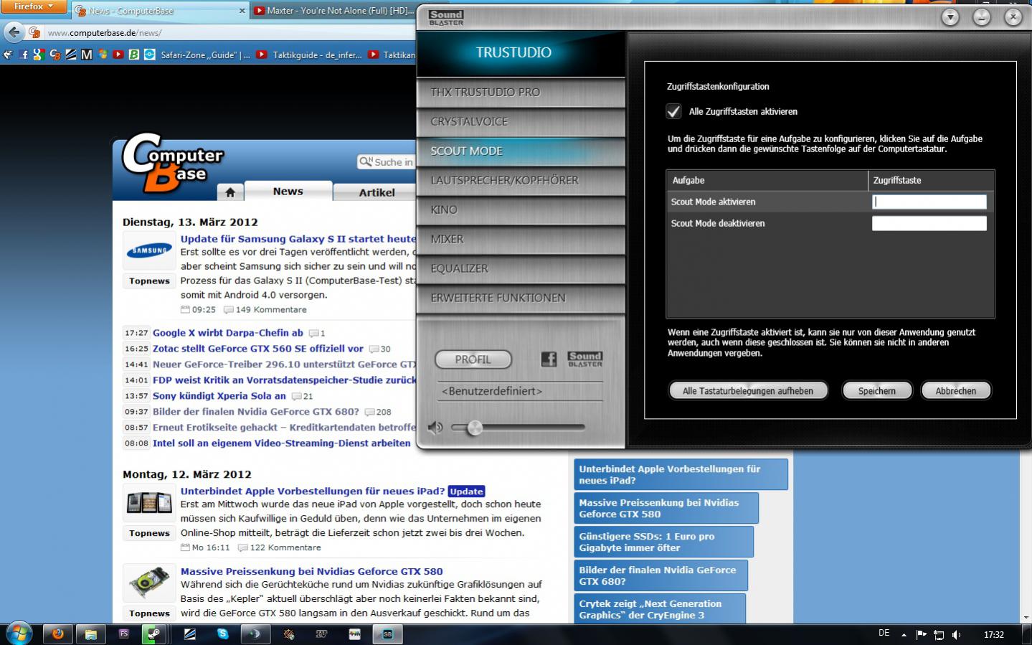The image size is (1032, 645).
Task: Click the master volume slider knob
Action: [x=474, y=428]
